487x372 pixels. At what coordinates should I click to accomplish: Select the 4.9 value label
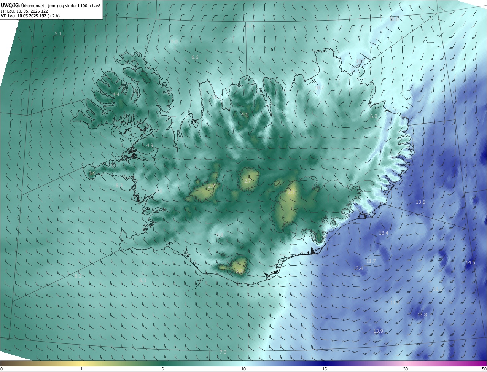(x=150, y=145)
